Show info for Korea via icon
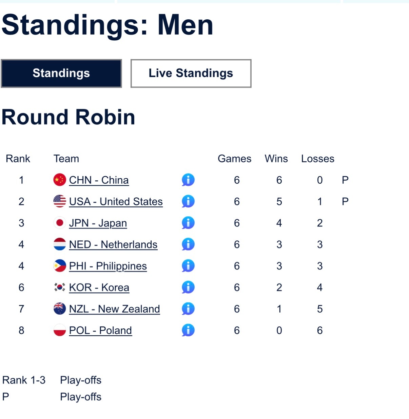The width and height of the screenshot is (409, 419). pos(188,287)
